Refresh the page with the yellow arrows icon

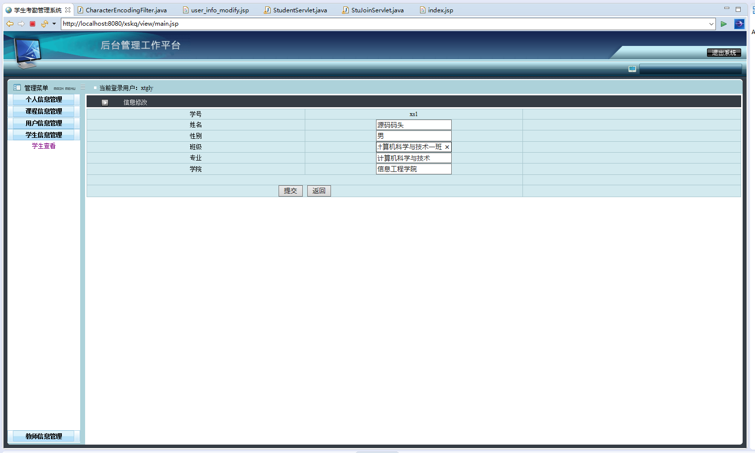[45, 24]
